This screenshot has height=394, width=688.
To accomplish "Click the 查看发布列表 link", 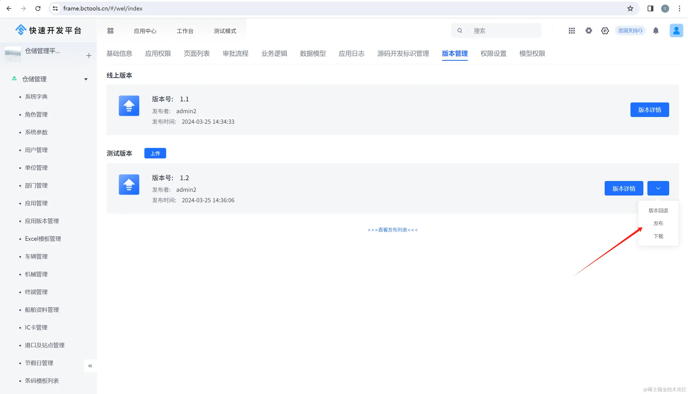I will [393, 230].
